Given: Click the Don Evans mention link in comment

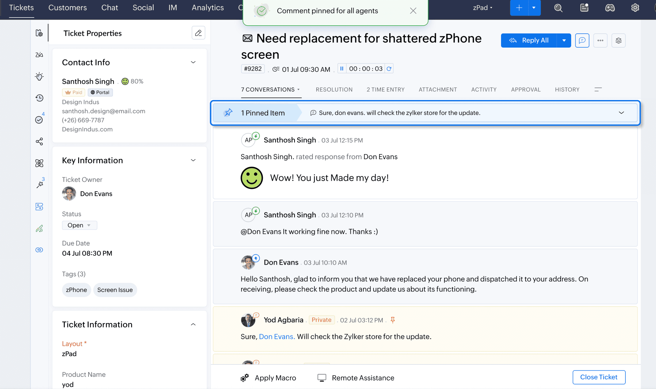Looking at the screenshot, I should tap(277, 336).
